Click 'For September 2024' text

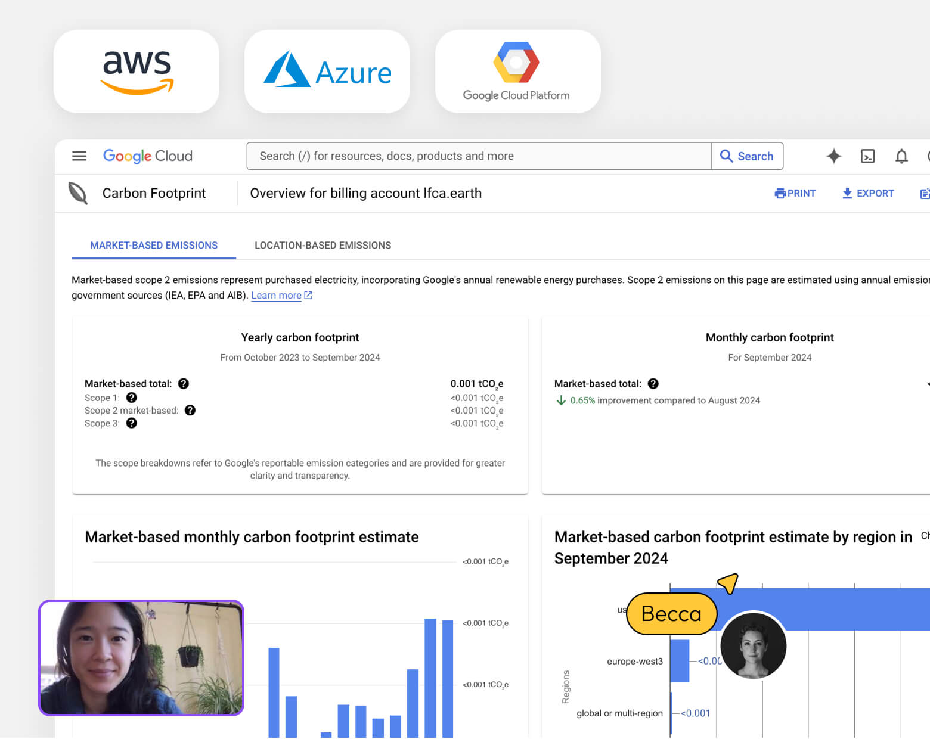[770, 358]
